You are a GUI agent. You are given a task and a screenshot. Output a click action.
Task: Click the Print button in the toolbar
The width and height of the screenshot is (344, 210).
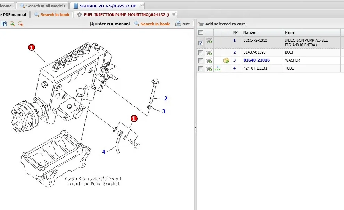[x=183, y=24]
